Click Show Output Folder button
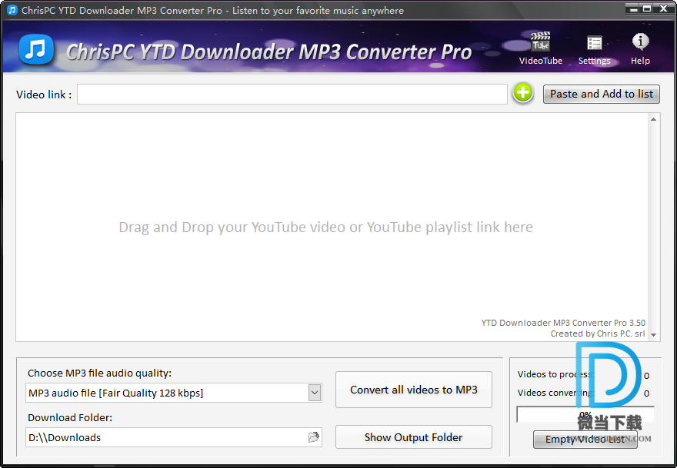Screen dimensions: 677x468 (414, 437)
